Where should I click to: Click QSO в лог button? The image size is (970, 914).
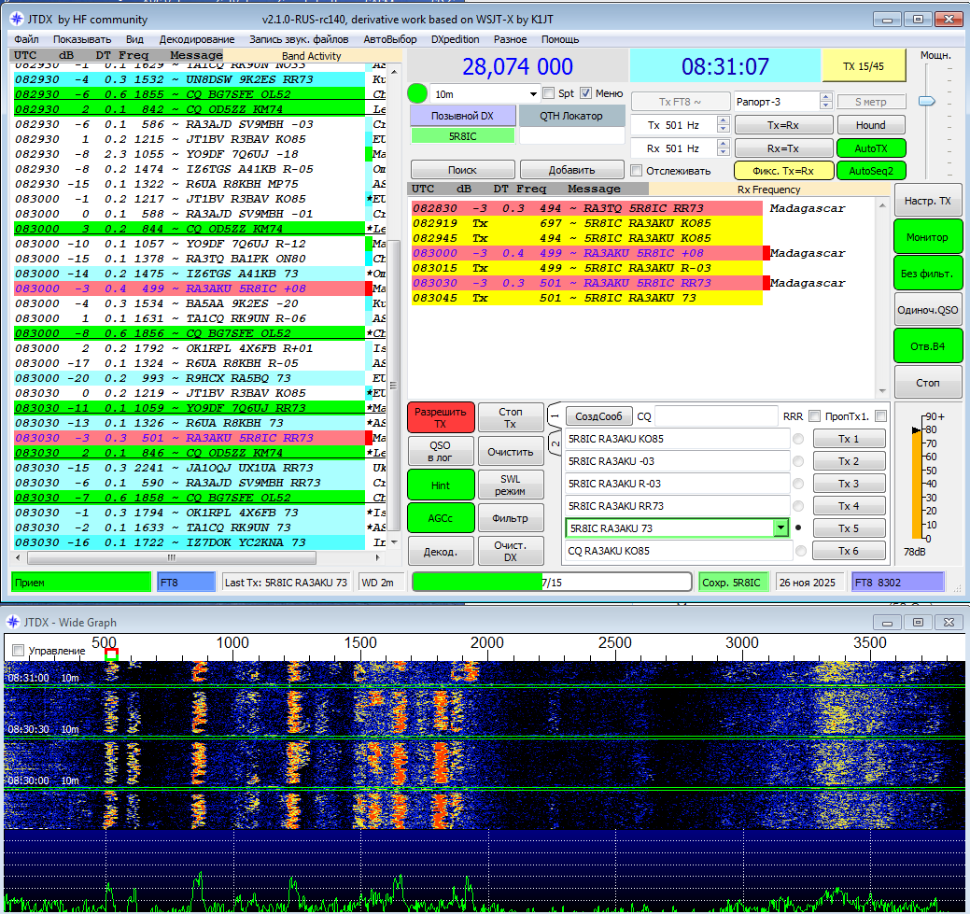point(441,451)
